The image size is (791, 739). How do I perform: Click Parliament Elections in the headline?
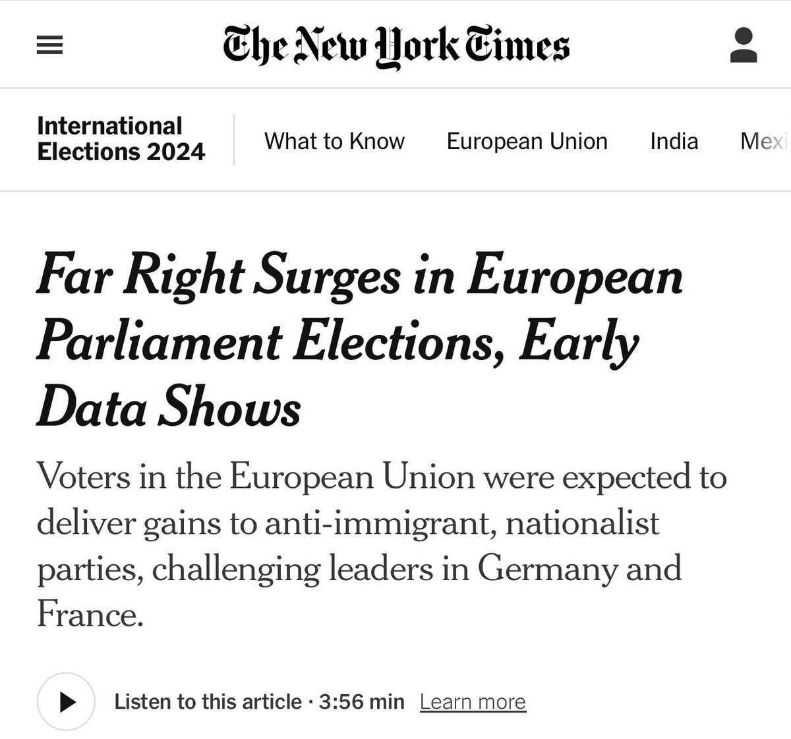tap(272, 343)
